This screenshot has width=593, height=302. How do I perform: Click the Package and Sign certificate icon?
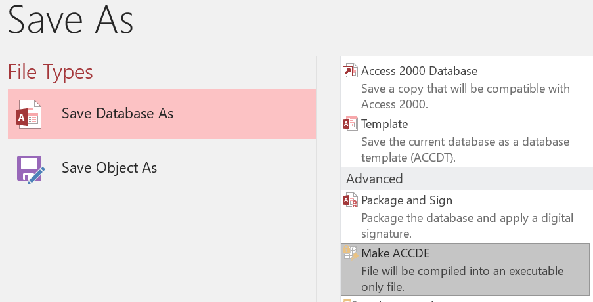click(x=350, y=200)
